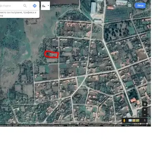The width and height of the screenshot is (164, 158).
Task: Choose the first blue imagery thumbnail
Action: pos(130,120)
